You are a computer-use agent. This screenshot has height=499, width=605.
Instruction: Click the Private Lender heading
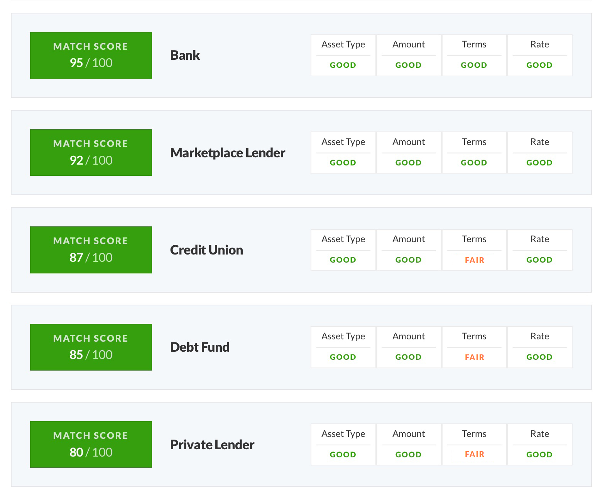coord(212,445)
